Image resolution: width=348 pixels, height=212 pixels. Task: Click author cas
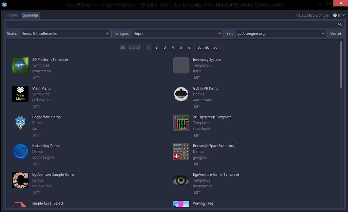[x=35, y=128]
